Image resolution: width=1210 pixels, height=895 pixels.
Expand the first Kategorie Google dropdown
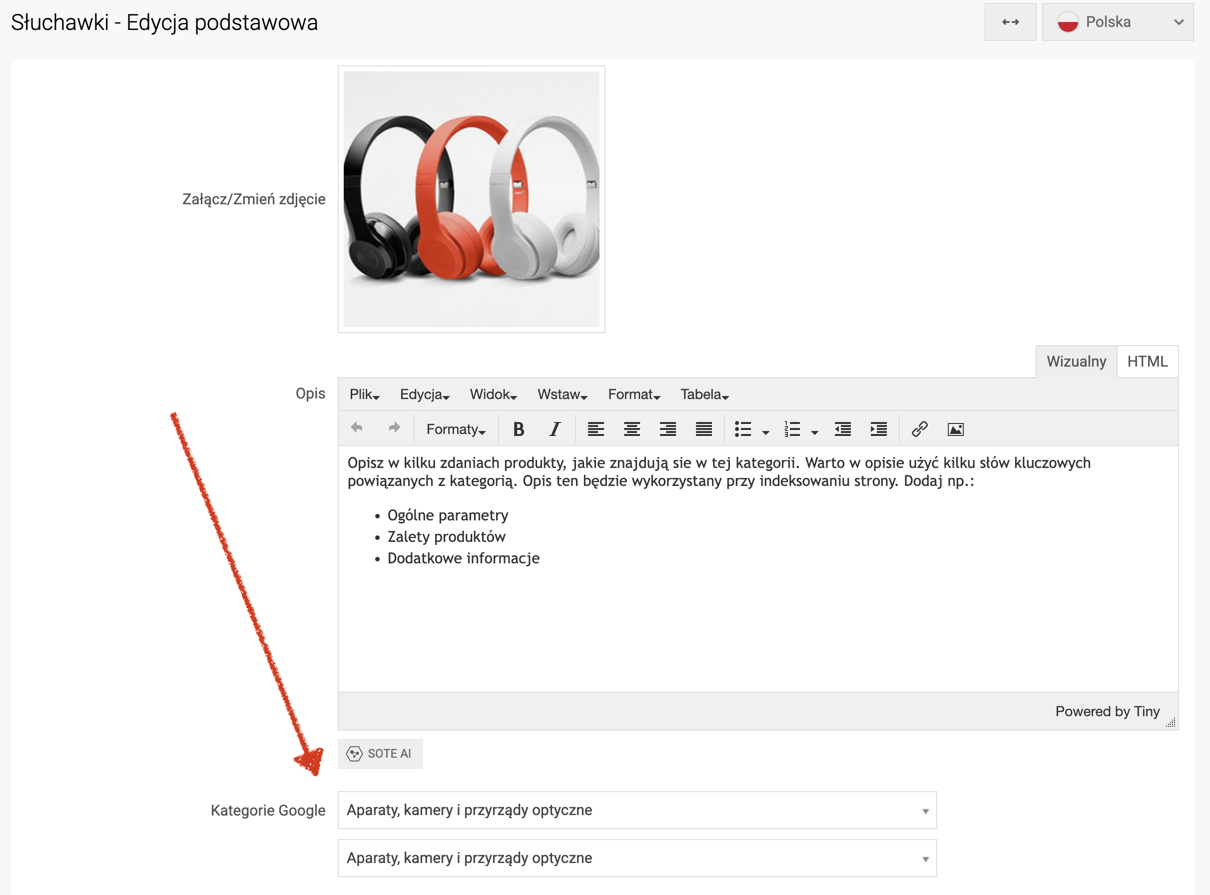pyautogui.click(x=636, y=811)
